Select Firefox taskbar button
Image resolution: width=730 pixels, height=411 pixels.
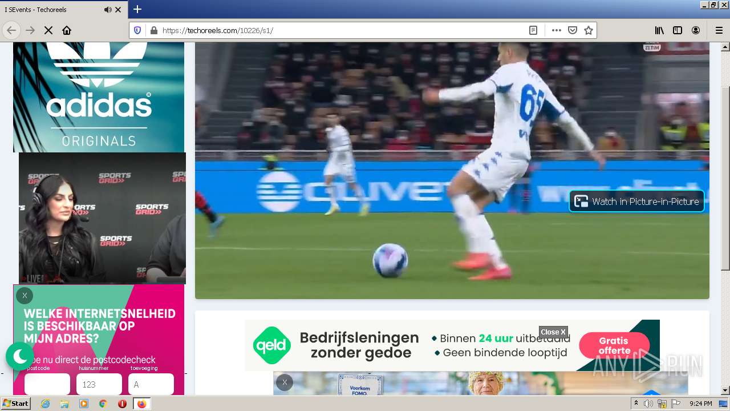tap(141, 404)
